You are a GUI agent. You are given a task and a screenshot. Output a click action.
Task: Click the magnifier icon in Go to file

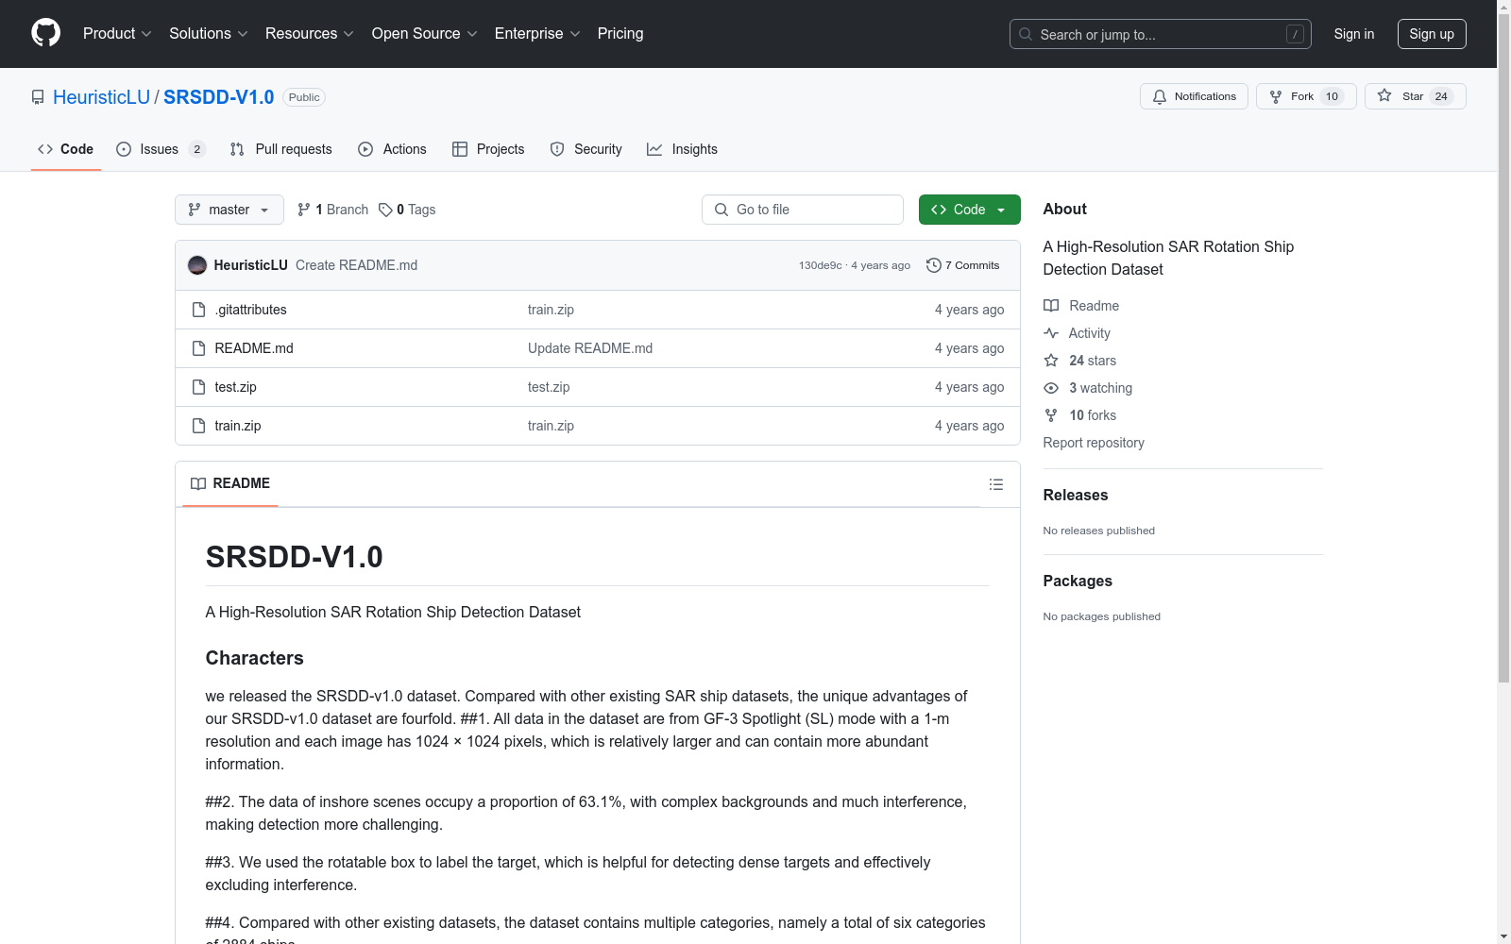pos(722,210)
